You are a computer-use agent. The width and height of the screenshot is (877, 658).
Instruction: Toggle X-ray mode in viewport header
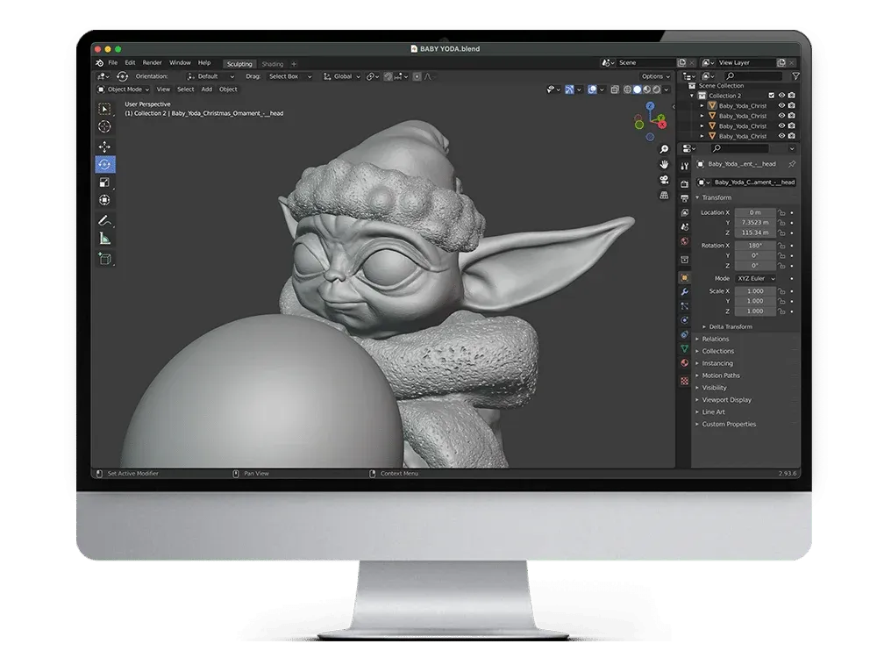[x=615, y=89]
